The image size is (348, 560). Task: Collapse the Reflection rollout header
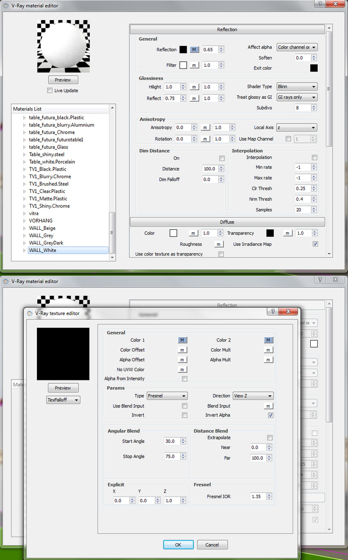227,30
